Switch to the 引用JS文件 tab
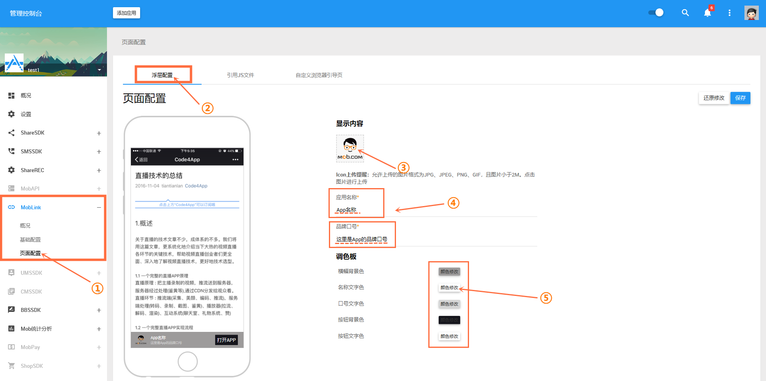Image resolution: width=766 pixels, height=381 pixels. [240, 75]
